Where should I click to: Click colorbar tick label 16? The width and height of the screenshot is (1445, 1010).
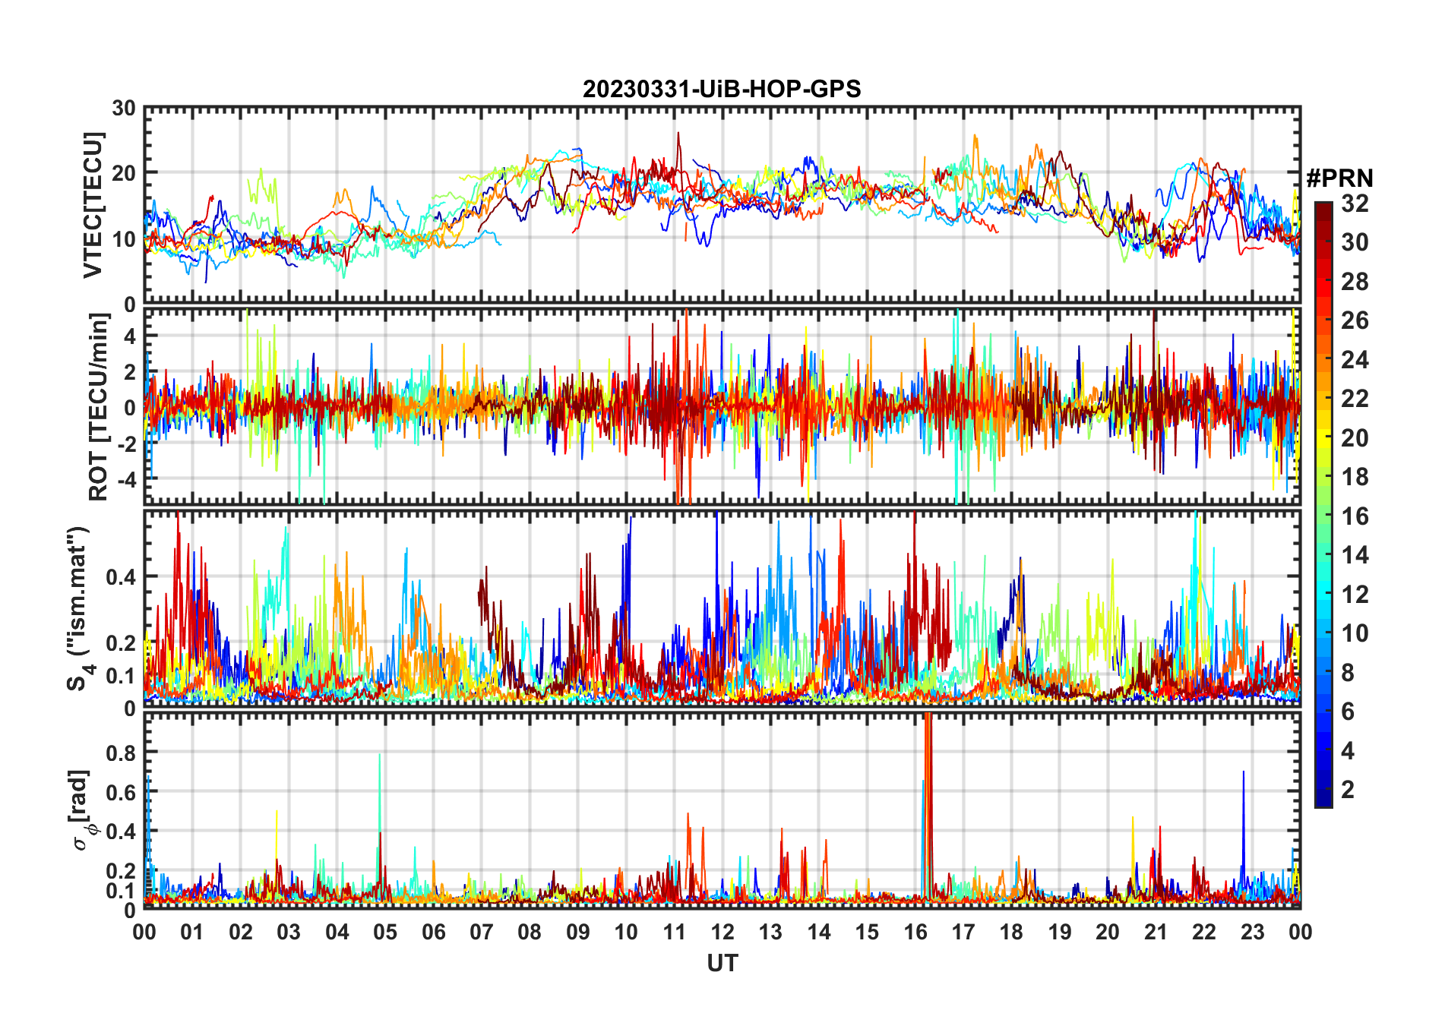click(1355, 516)
